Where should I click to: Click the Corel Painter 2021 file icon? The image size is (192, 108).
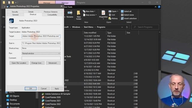(43, 101)
